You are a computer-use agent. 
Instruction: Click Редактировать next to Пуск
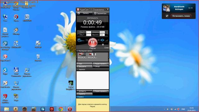click(x=101, y=63)
